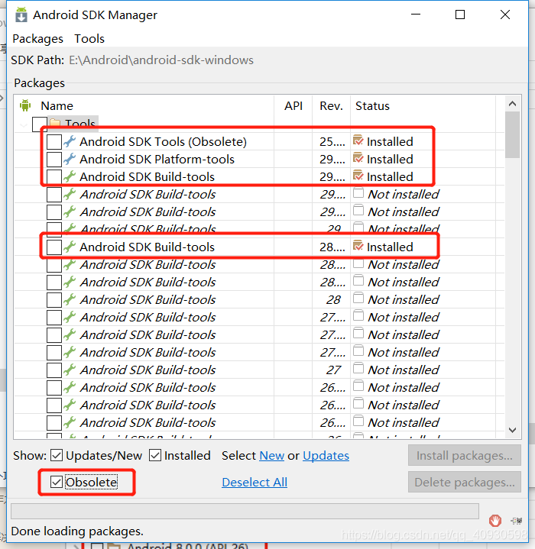Tick checkbox for Build-tools with Rev. exactly 28

54,300
